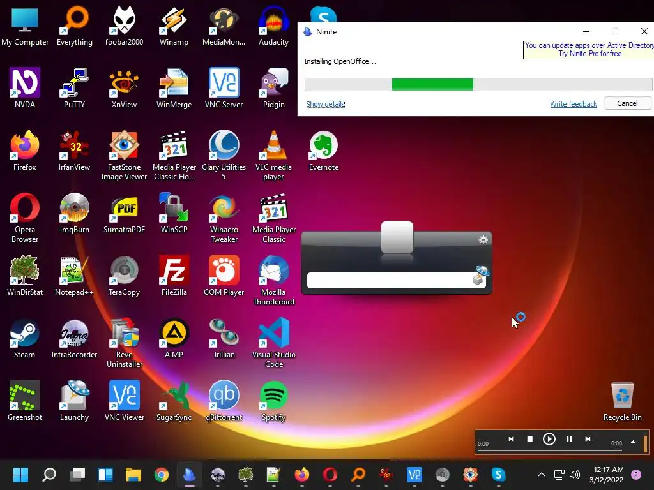Select the Everything search desktop icon
Viewport: 654px width, 490px height.
pos(74,26)
